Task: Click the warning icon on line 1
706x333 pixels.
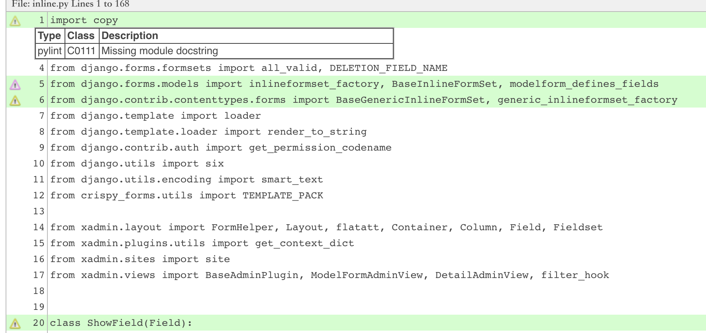Action: click(x=15, y=21)
